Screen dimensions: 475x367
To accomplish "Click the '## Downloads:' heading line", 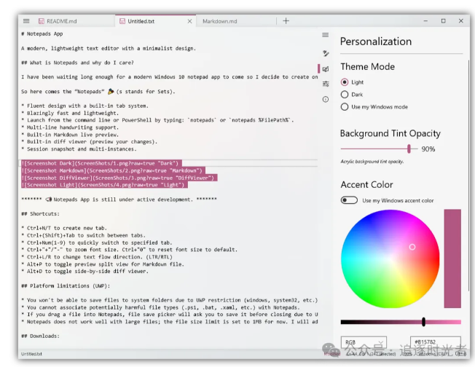I will pos(40,336).
